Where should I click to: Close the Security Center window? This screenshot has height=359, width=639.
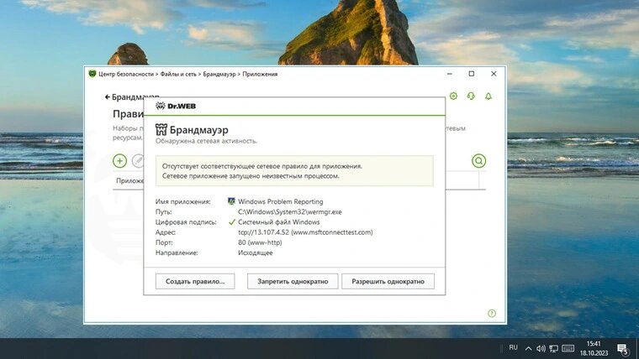(x=494, y=74)
